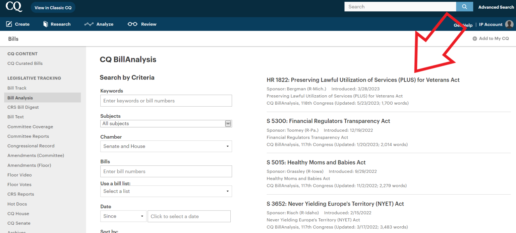This screenshot has width=516, height=233.
Task: Open Committee Reports
Action: click(28, 136)
